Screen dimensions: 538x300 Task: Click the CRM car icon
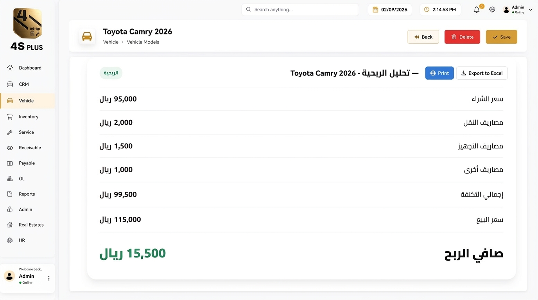point(10,84)
